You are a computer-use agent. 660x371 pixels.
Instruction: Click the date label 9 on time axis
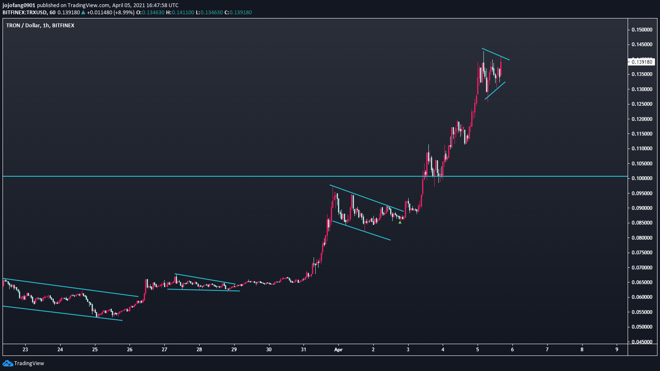point(617,350)
